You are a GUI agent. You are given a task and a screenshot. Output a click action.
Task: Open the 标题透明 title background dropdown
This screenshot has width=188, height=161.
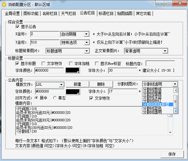click(87, 51)
